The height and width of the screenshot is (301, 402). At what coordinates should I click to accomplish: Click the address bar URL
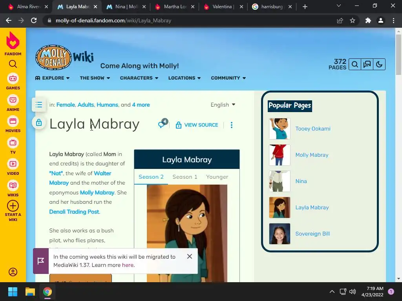(x=113, y=20)
